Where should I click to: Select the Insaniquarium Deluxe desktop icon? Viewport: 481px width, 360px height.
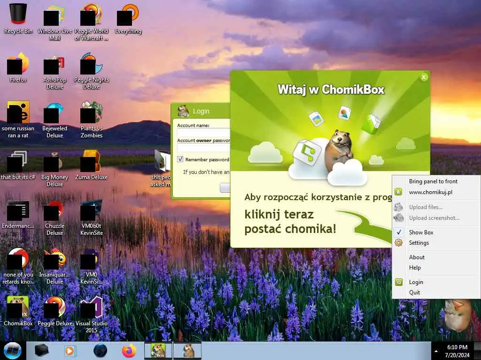point(54,266)
